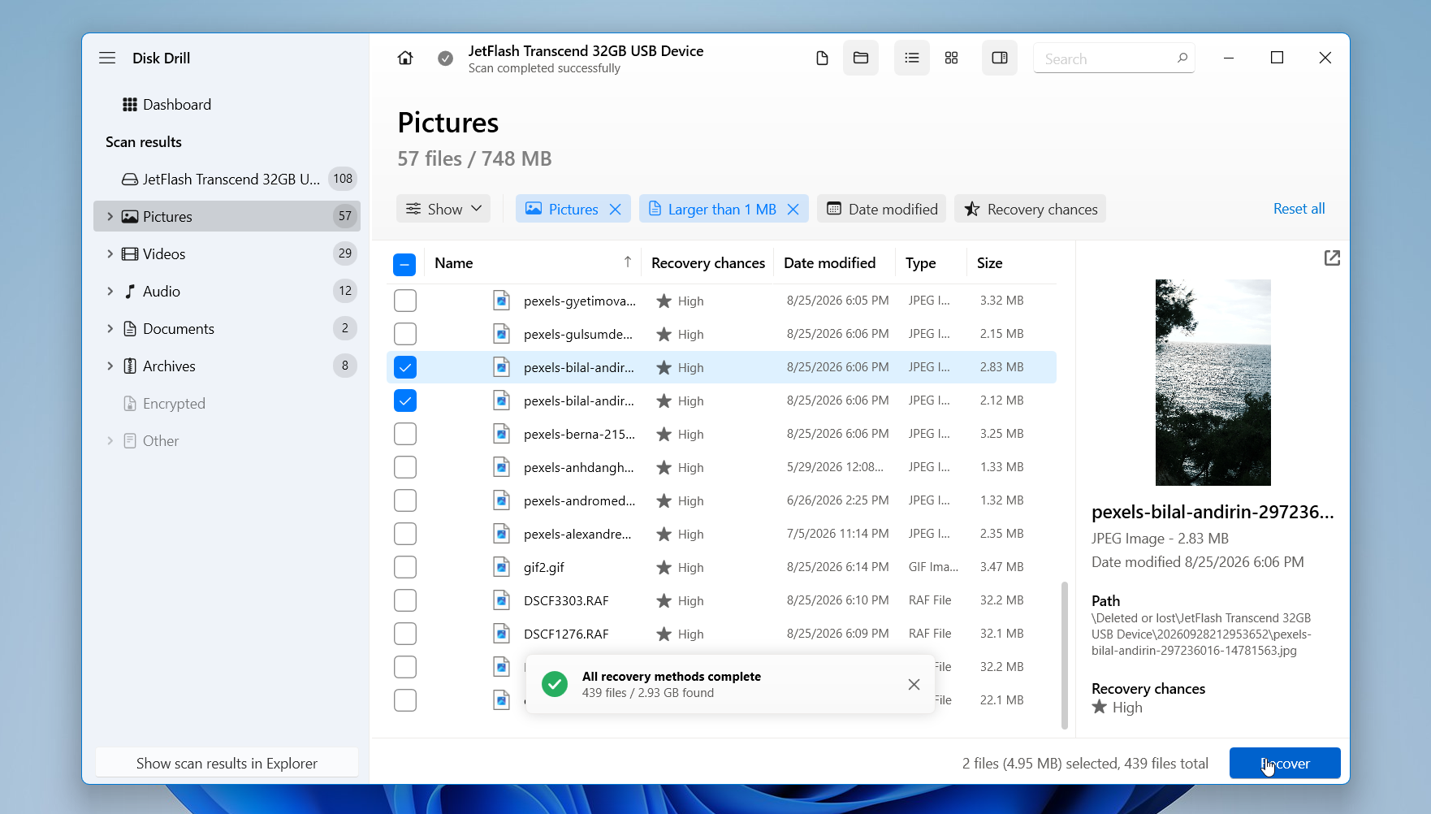Click the seaside preview thumbnail
Screen dimensions: 1431x814
(x=1213, y=382)
